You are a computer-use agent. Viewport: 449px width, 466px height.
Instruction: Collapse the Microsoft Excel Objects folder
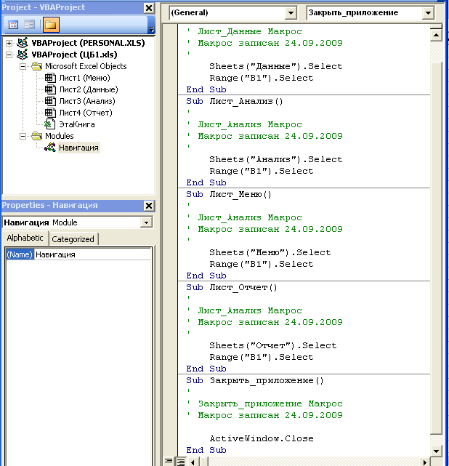pyautogui.click(x=23, y=67)
